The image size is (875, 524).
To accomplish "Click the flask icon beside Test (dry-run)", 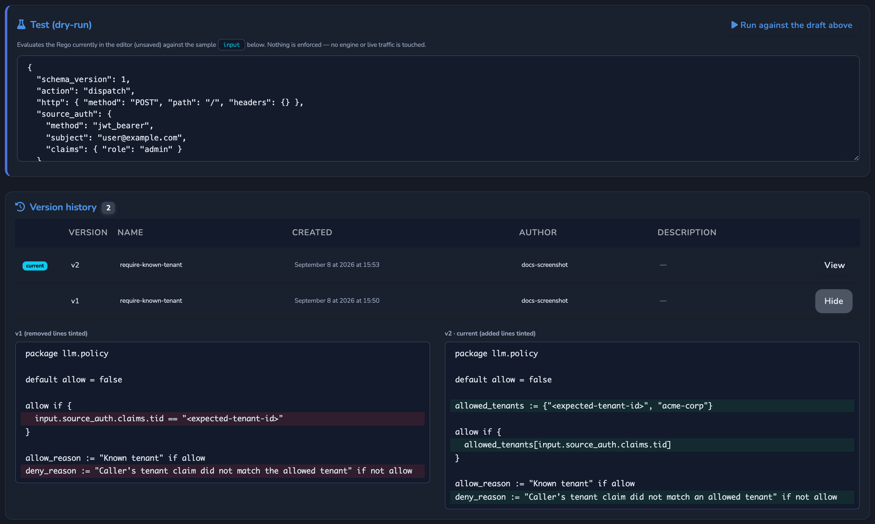I will click(21, 25).
